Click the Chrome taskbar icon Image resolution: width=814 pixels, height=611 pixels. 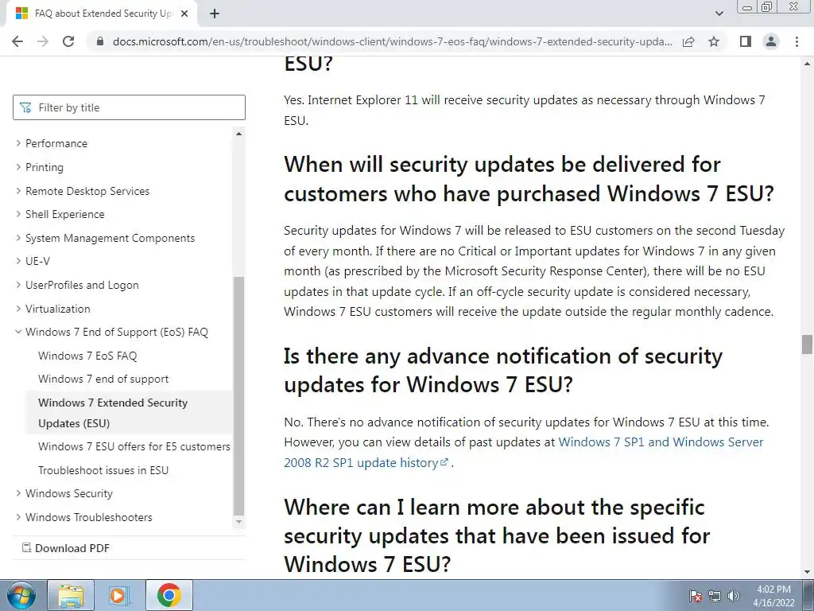(x=169, y=595)
